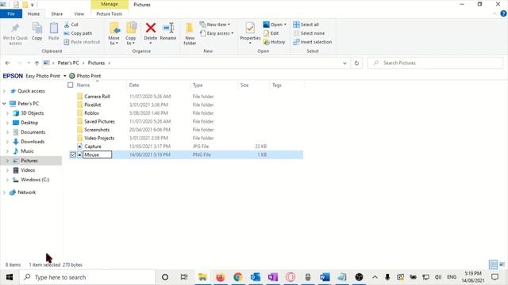Click the Back navigation arrow
The height and width of the screenshot is (285, 508).
point(8,63)
